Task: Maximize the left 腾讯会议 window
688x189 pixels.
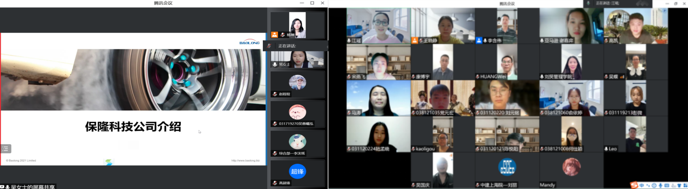Action: tap(312, 3)
